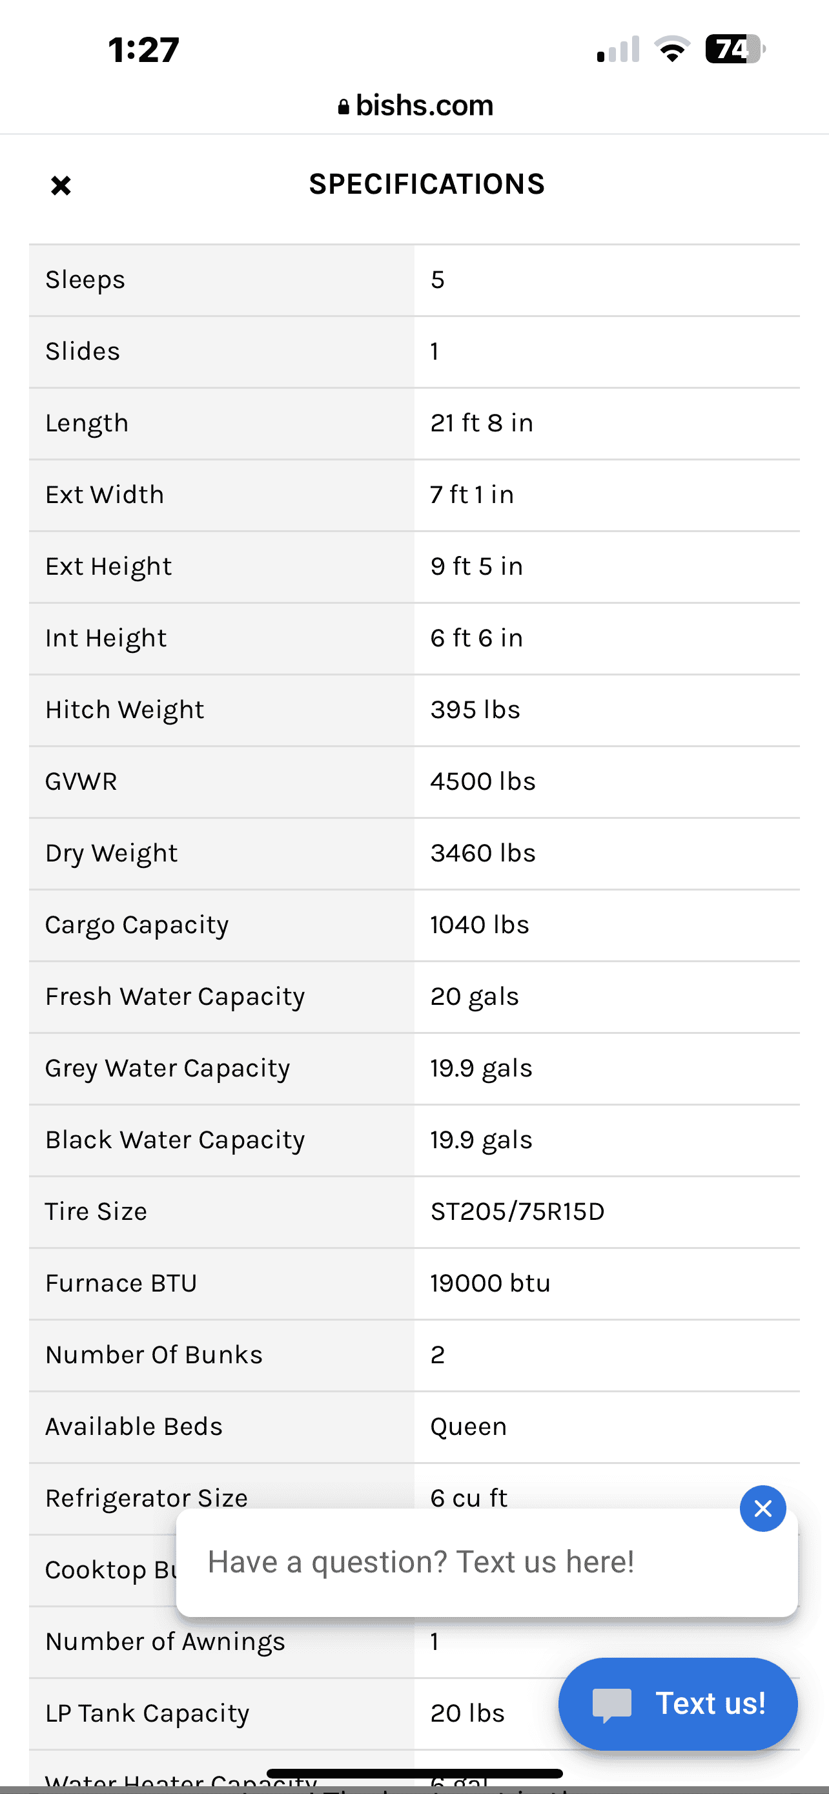829x1794 pixels.
Task: Tap the 1:27 clock in status bar
Action: pos(144,50)
